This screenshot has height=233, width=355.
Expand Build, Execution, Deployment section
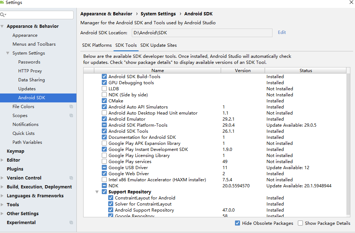point(2,187)
